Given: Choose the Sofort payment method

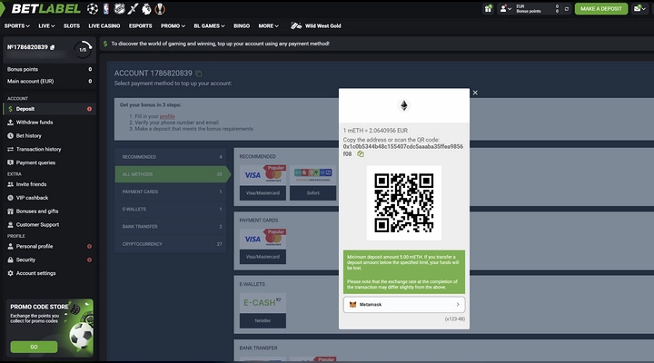Looking at the screenshot, I should [x=312, y=182].
